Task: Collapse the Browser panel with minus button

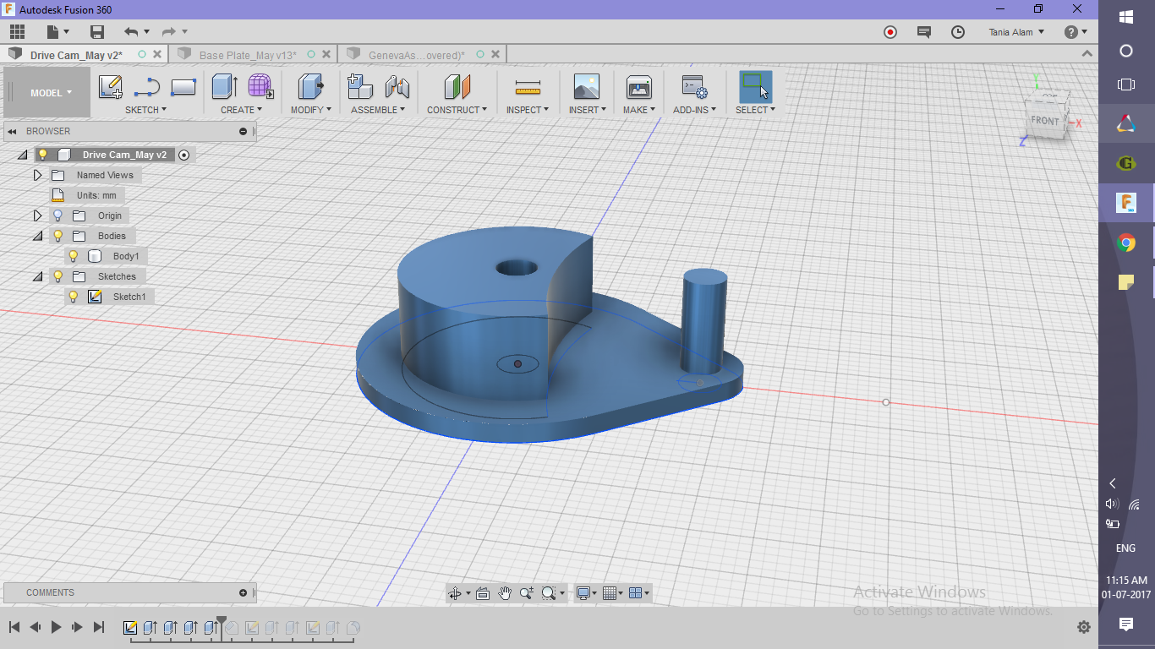Action: [x=243, y=131]
